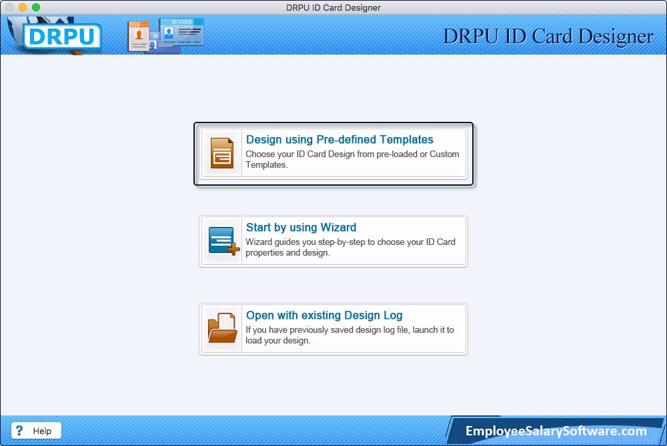
Task: Click 'Wizard guides you step-by-step' description text
Action: (x=351, y=247)
